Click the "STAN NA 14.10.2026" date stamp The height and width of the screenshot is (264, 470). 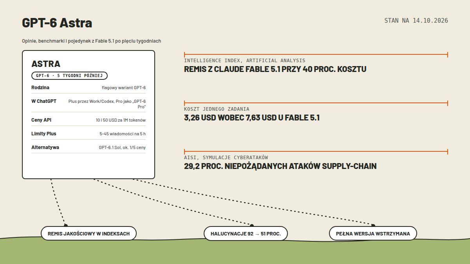point(416,20)
